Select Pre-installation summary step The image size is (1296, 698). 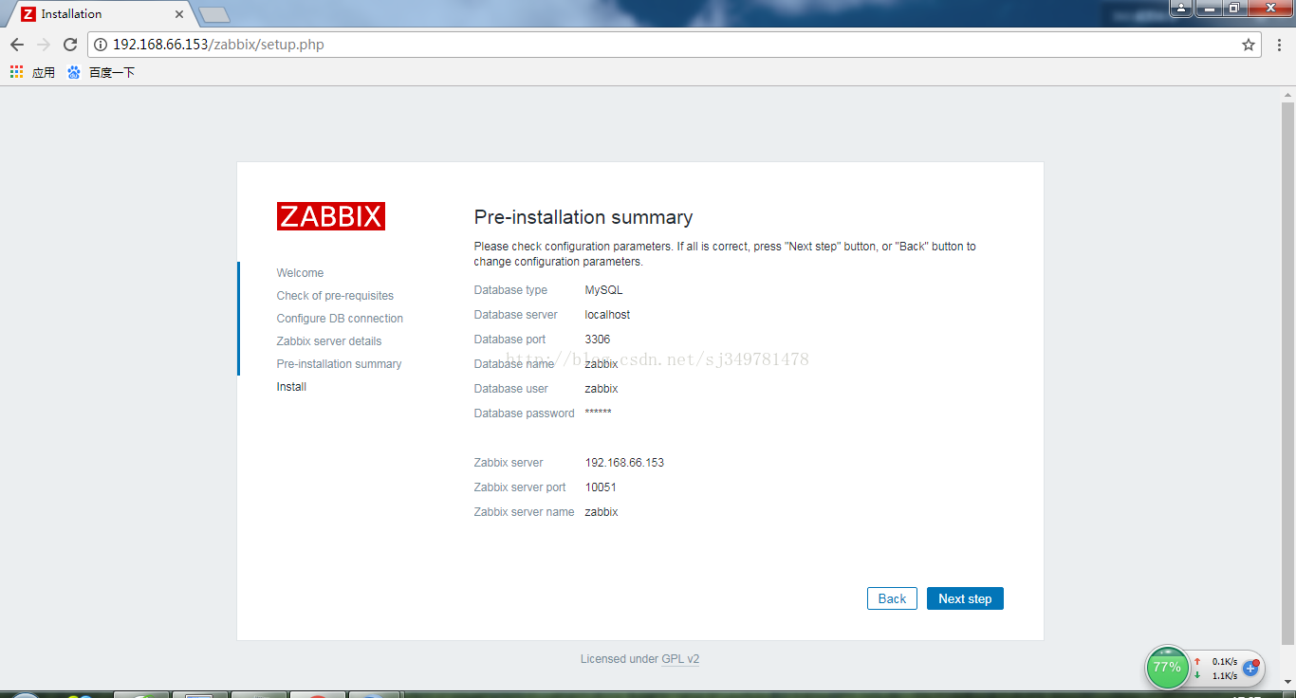[x=339, y=364]
